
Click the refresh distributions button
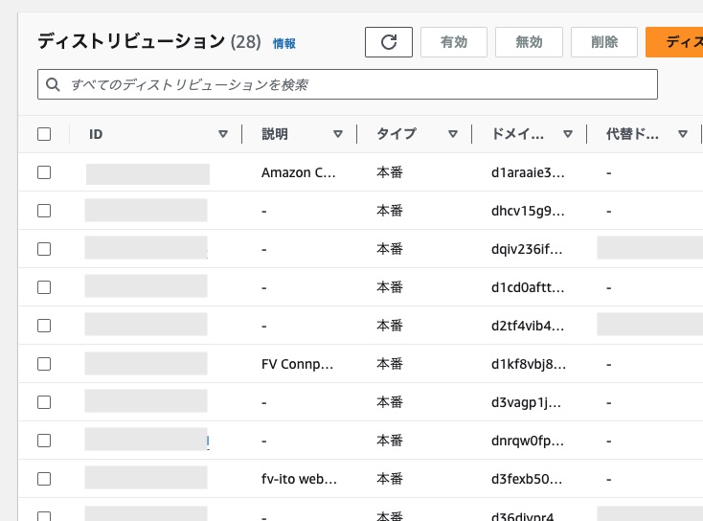click(388, 42)
